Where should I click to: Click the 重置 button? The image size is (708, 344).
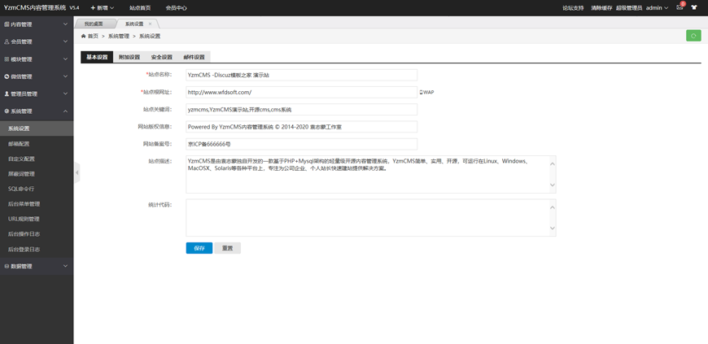tap(227, 248)
